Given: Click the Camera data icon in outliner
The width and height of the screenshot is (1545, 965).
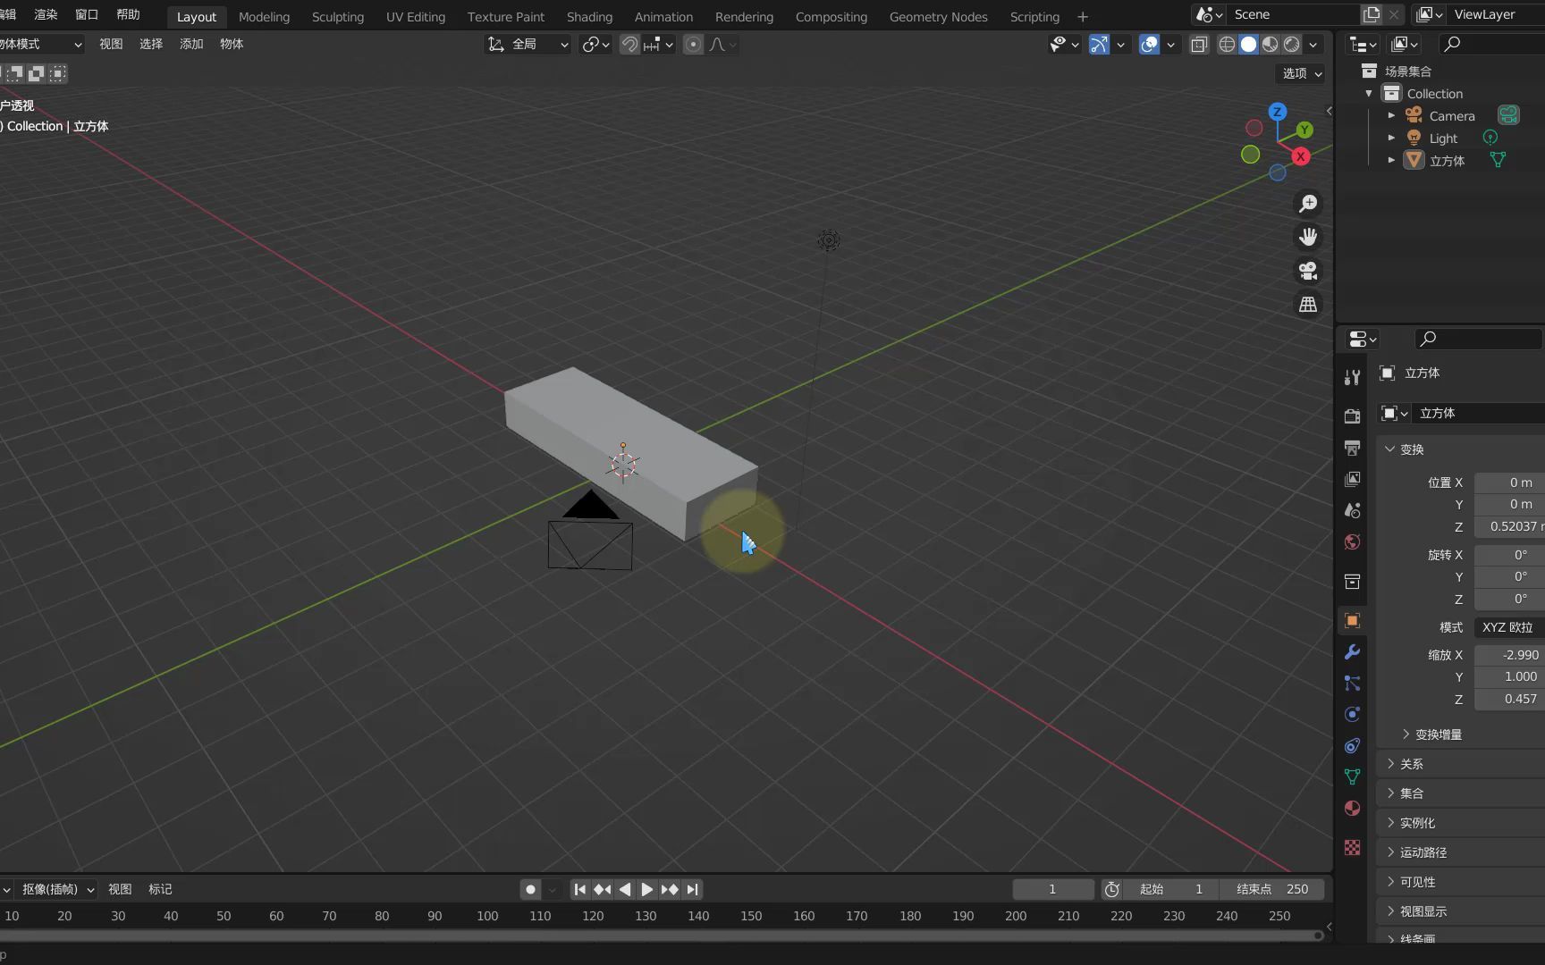Looking at the screenshot, I should 1508,115.
